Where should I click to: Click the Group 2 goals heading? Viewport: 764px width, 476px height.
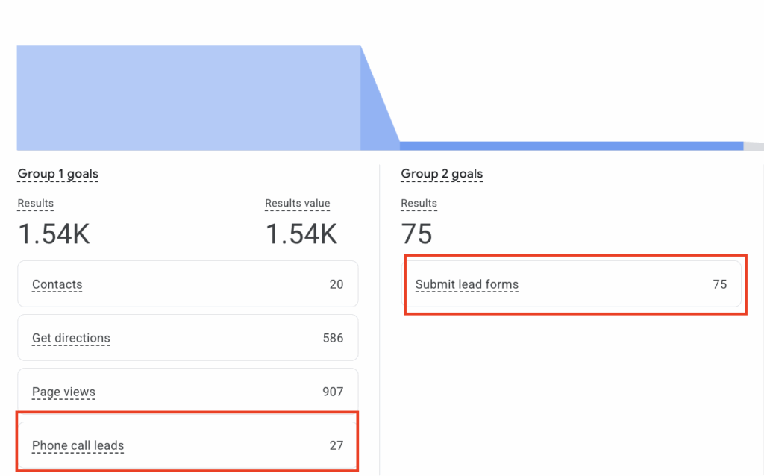(442, 174)
